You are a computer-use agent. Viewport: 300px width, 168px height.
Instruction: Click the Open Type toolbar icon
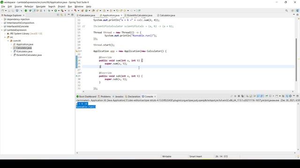[x=93, y=11]
